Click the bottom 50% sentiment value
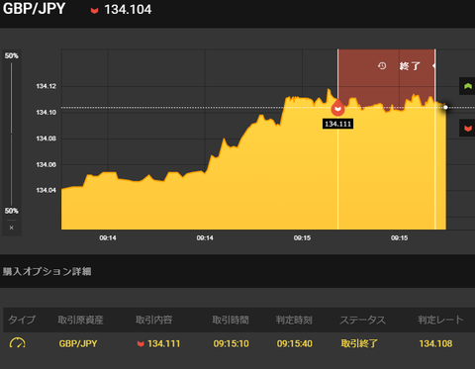Image resolution: width=475 pixels, height=369 pixels. point(12,211)
